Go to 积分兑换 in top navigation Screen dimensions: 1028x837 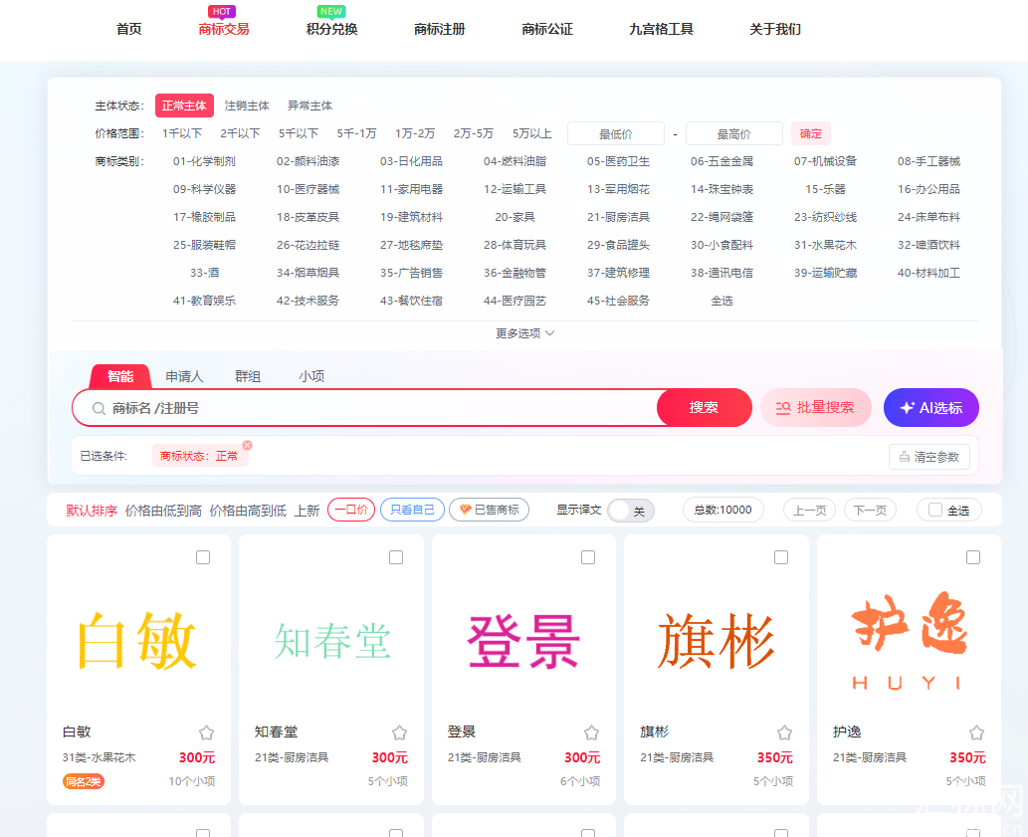point(331,29)
